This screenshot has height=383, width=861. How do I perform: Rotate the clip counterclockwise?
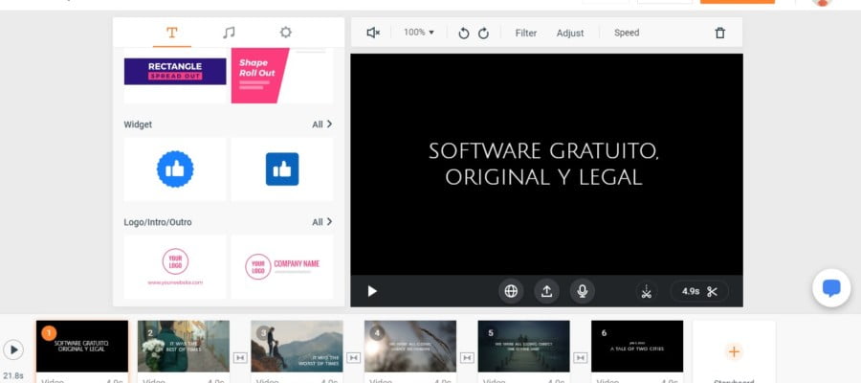click(x=464, y=34)
